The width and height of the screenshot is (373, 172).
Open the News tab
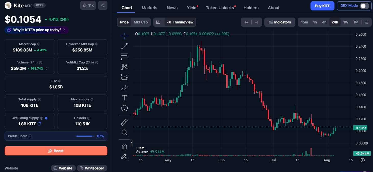click(x=172, y=8)
